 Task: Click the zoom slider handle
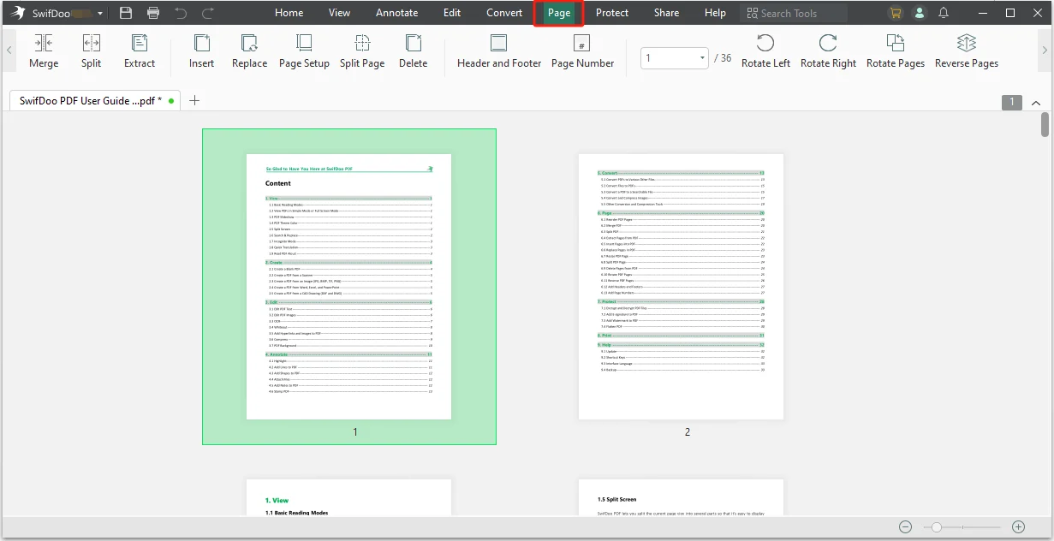(x=937, y=527)
